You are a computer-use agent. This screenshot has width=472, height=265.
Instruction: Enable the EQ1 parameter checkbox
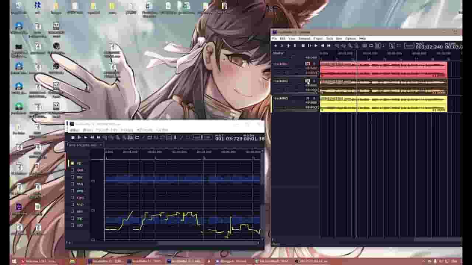(x=72, y=218)
